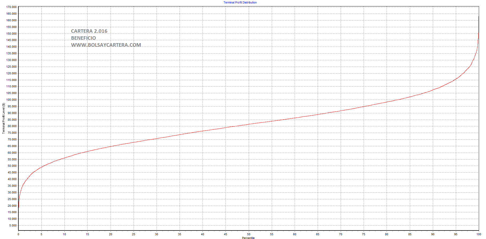
Task: Click the red curve at the 5th percentile
Action: coord(41,167)
